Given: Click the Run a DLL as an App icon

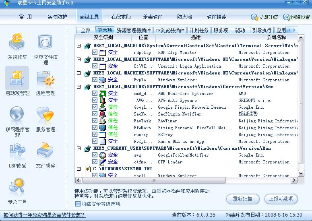Looking at the screenshot, I should (x=103, y=141).
